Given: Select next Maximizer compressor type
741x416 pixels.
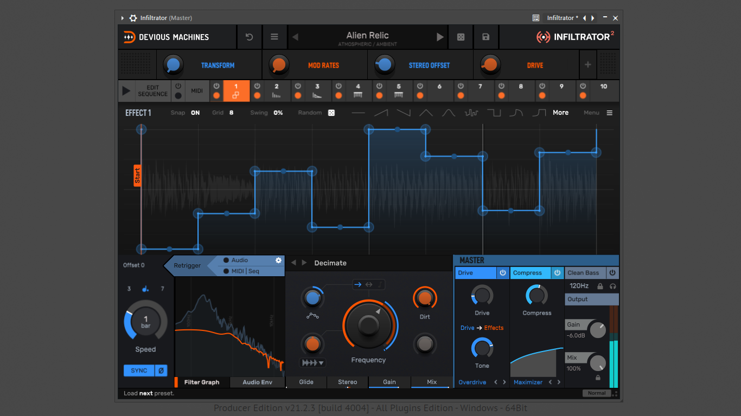Looking at the screenshot, I should pos(559,382).
